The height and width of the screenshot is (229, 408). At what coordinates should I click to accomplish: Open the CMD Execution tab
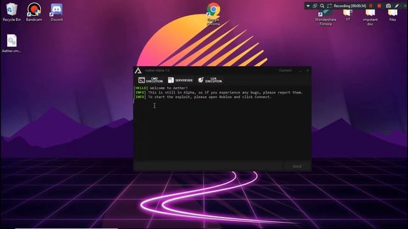pos(150,80)
